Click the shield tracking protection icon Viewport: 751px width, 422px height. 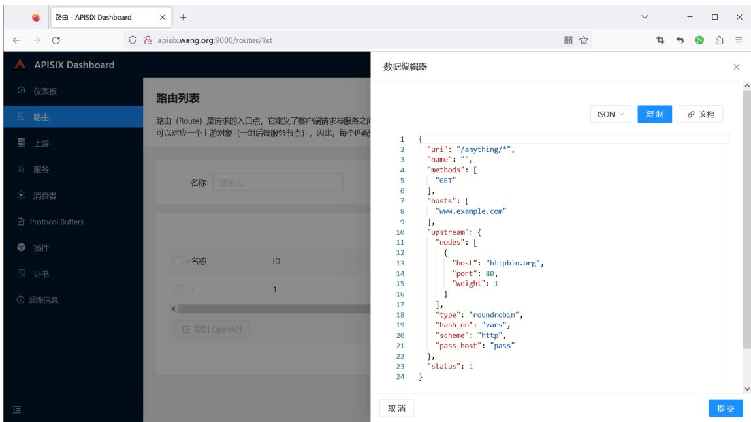tap(133, 40)
